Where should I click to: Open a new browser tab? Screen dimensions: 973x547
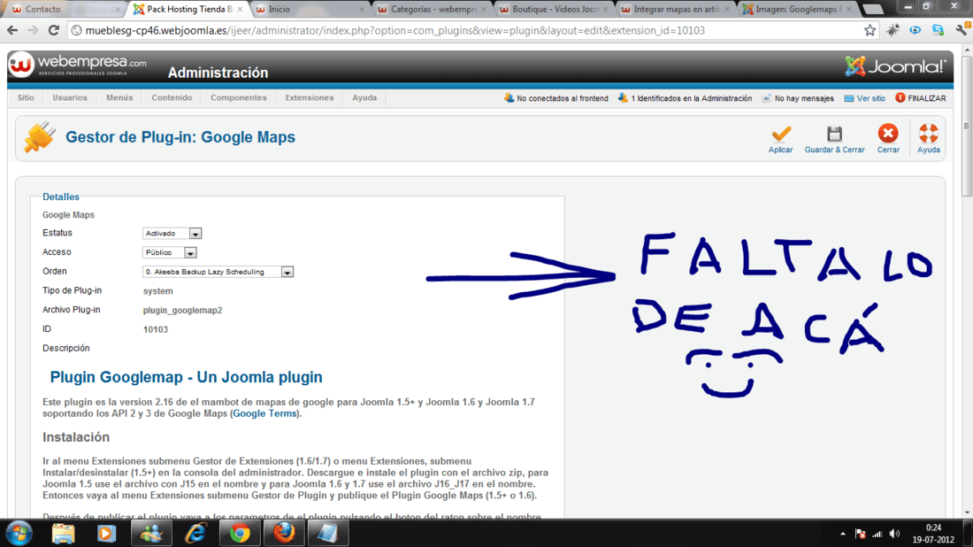(x=872, y=10)
